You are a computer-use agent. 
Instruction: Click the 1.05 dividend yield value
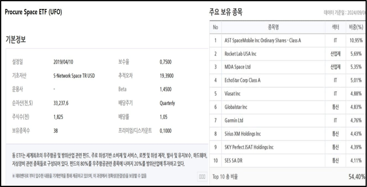163,117
